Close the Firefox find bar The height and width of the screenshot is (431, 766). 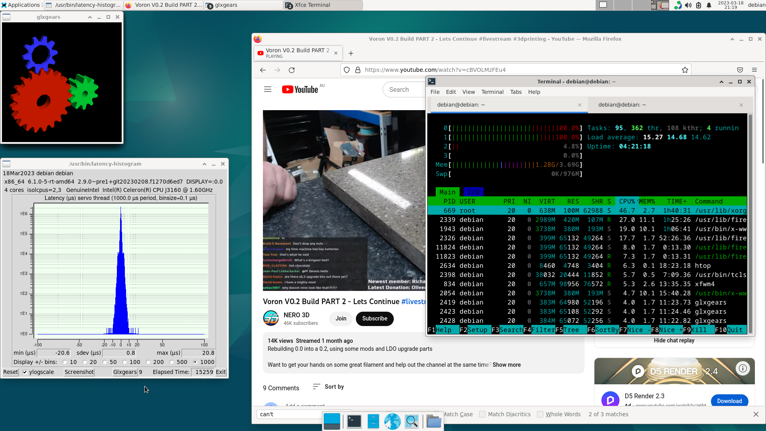click(756, 414)
